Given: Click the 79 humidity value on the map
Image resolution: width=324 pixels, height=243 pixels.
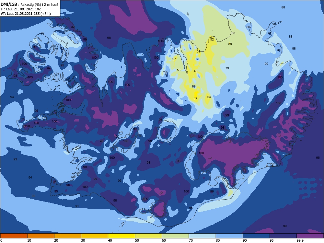Looking at the screenshot, I should point(227,68).
